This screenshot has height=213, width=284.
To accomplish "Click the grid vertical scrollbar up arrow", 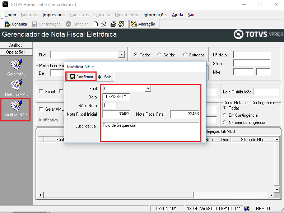I will [277, 139].
